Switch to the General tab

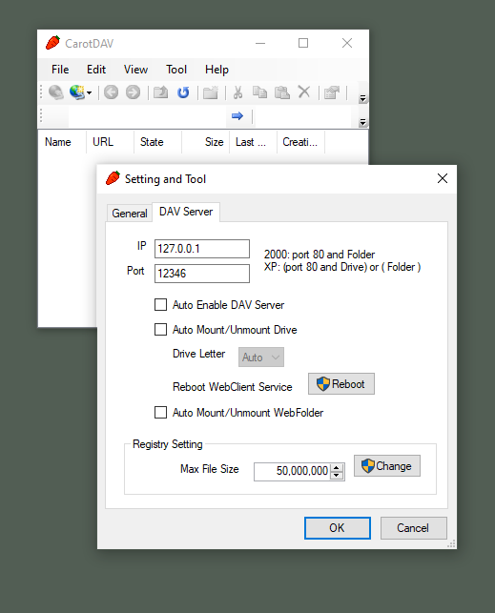(130, 213)
